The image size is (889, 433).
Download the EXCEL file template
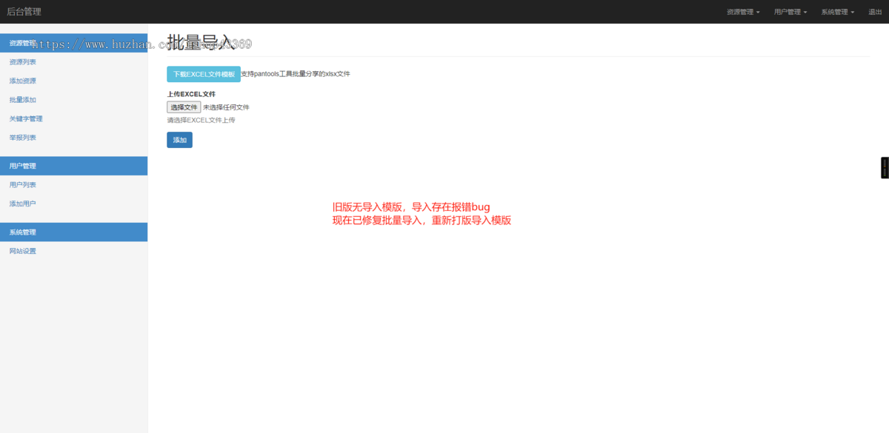(204, 74)
